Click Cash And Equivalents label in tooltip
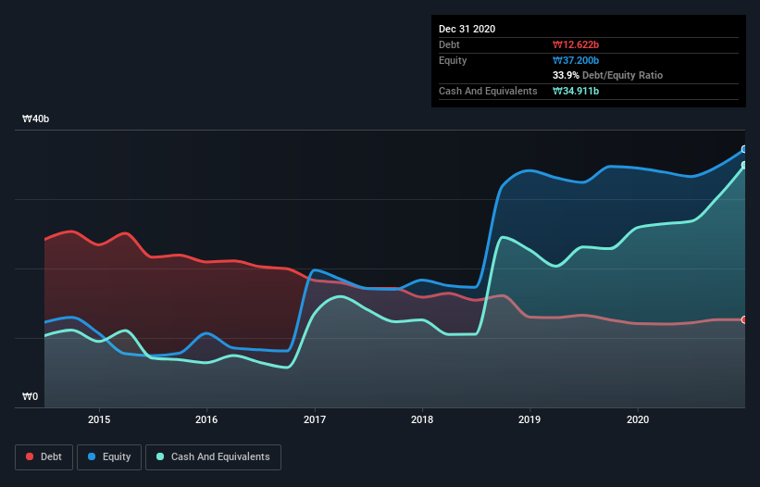 click(x=488, y=91)
